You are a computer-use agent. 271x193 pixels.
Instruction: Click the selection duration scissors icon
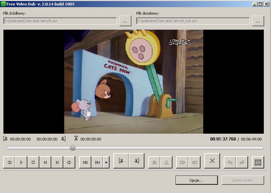pos(76,138)
